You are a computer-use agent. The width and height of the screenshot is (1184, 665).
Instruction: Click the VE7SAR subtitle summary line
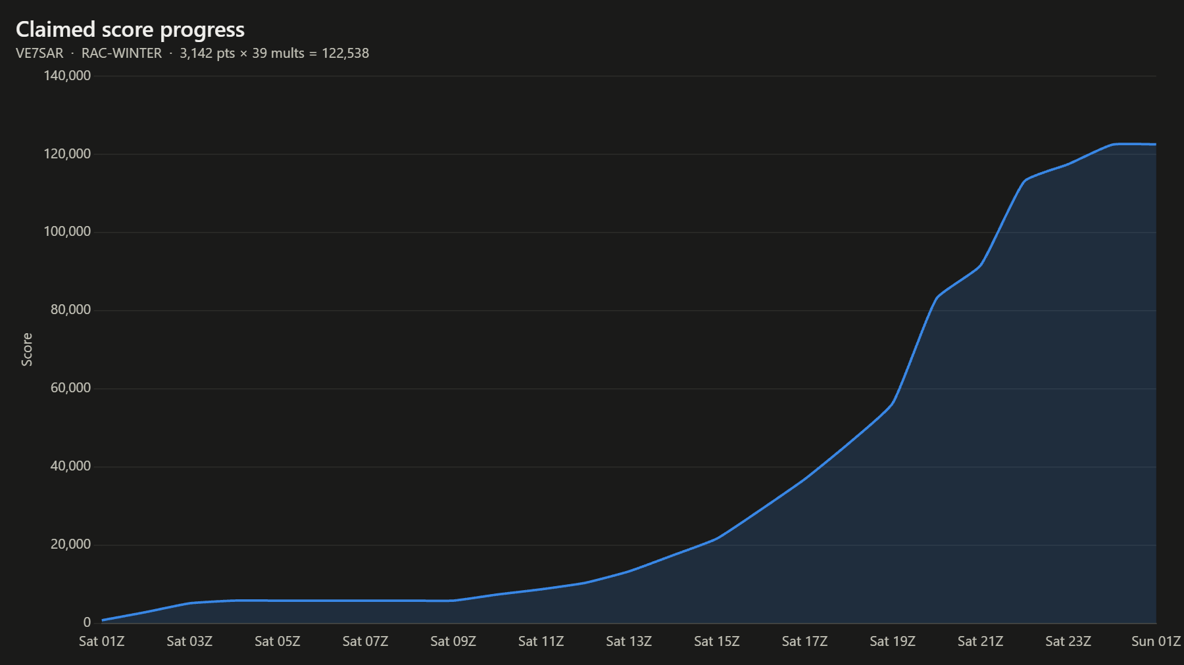click(x=192, y=53)
